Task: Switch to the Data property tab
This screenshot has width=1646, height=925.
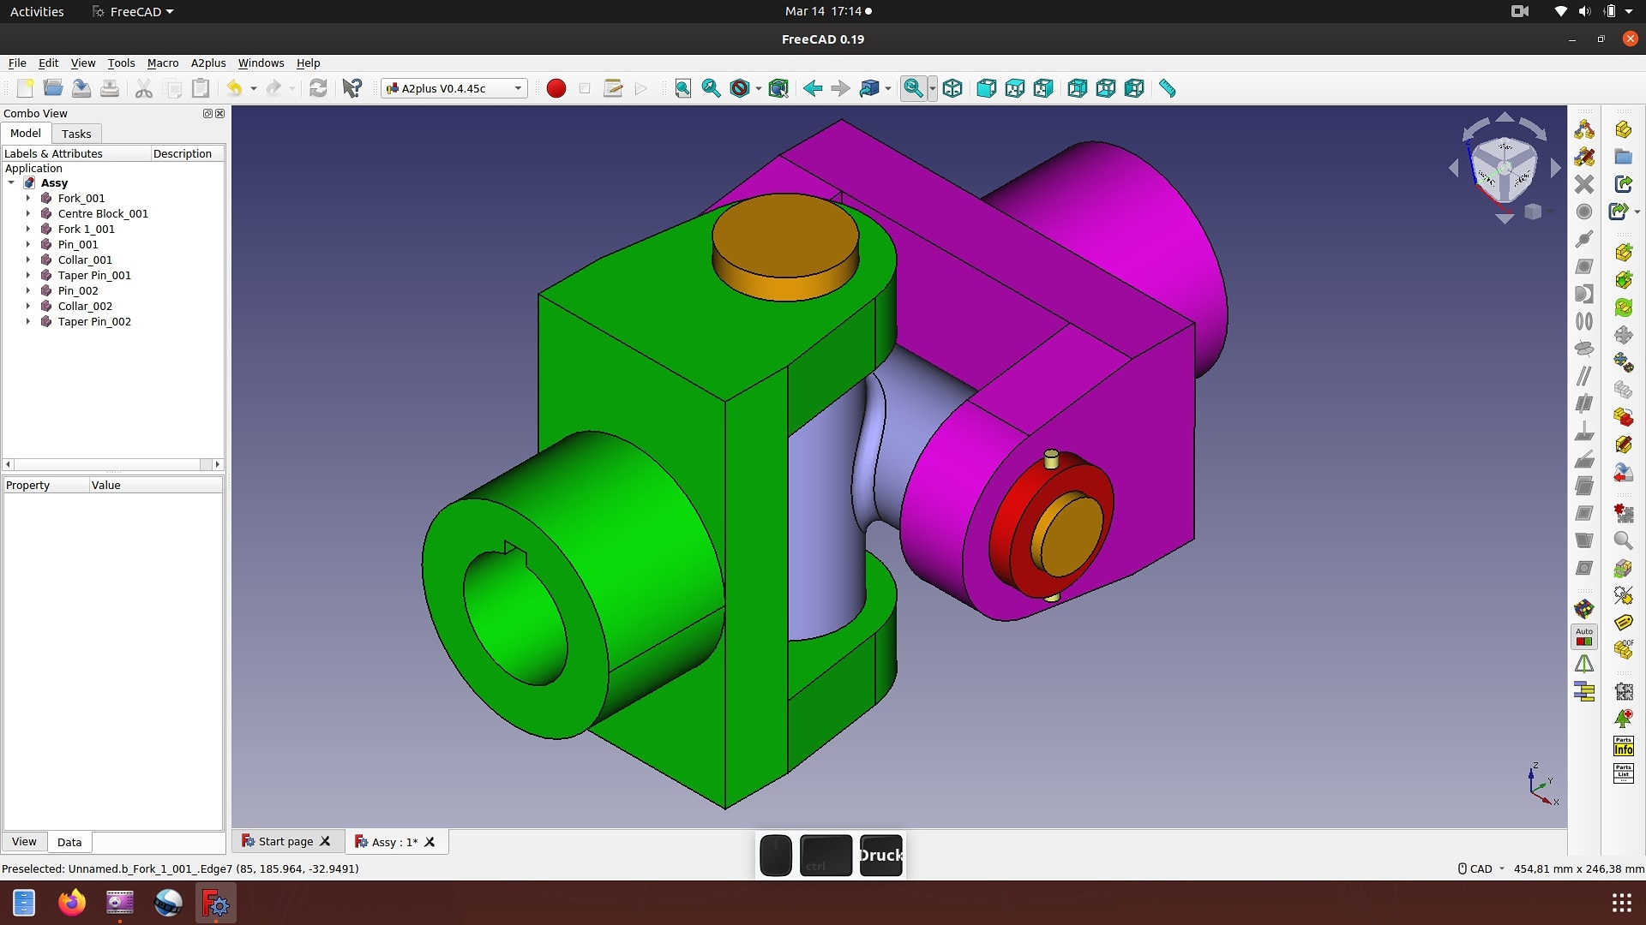Action: tap(69, 842)
